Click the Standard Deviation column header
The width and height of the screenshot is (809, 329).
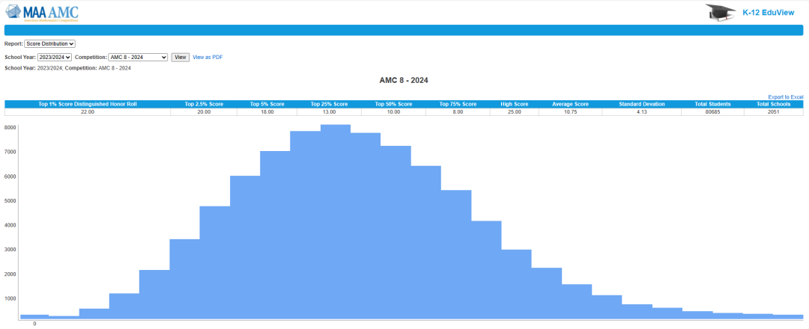(x=641, y=104)
